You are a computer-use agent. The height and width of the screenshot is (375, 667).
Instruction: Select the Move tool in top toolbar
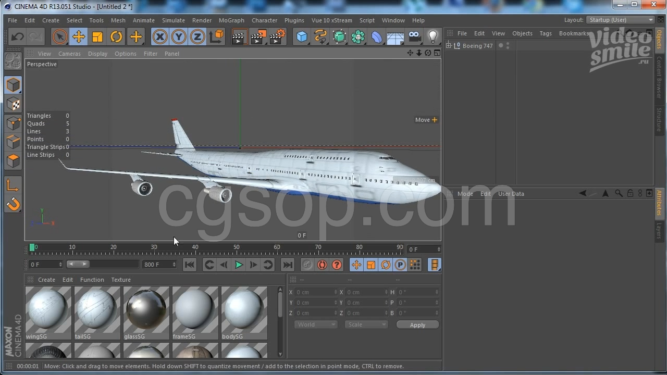coord(79,36)
